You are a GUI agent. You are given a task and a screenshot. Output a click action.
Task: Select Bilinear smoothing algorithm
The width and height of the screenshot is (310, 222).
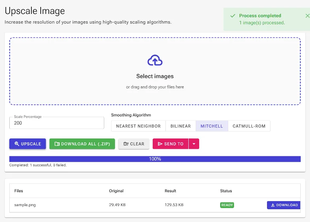(x=181, y=126)
